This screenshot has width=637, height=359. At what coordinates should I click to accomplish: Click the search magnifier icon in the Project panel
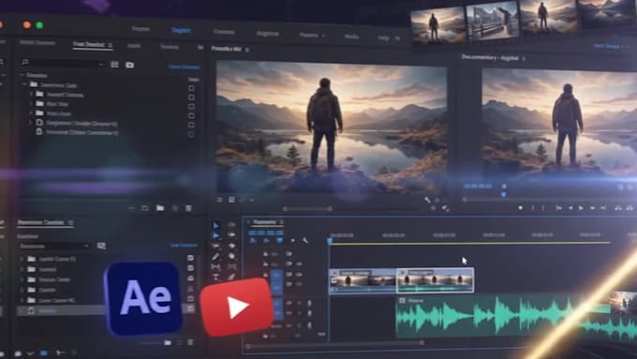tap(25, 62)
